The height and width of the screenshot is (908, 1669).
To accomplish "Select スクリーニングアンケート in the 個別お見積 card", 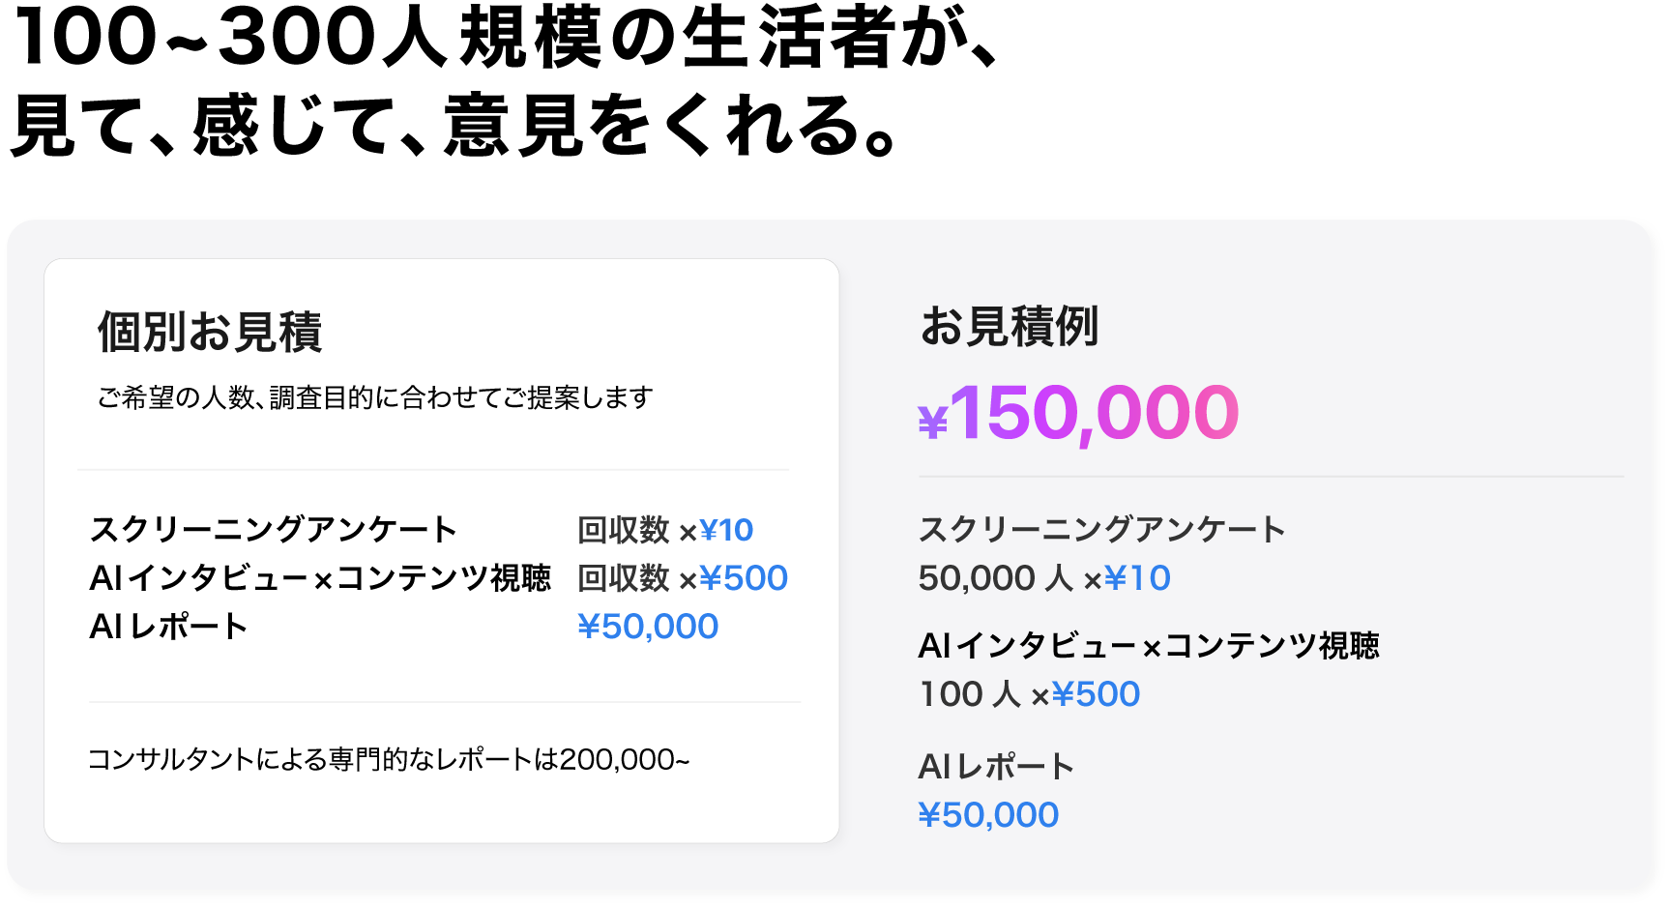I will (274, 530).
